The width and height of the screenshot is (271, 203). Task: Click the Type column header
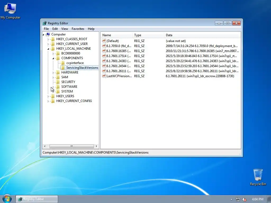click(x=148, y=35)
